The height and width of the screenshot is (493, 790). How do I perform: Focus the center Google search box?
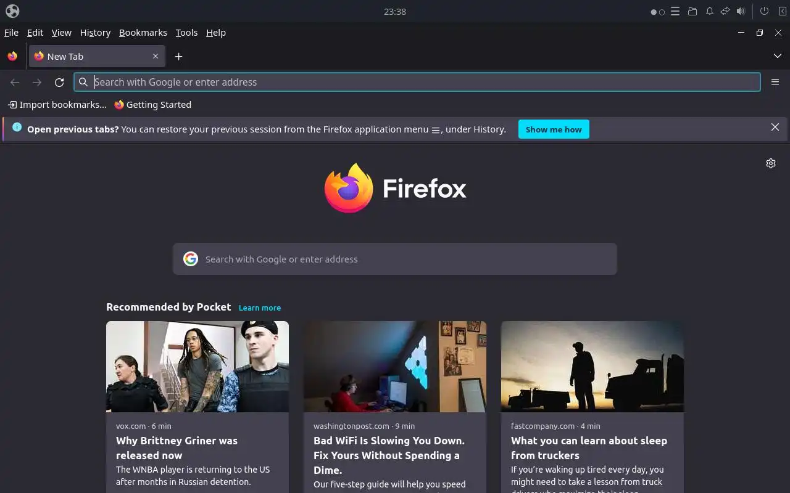395,259
